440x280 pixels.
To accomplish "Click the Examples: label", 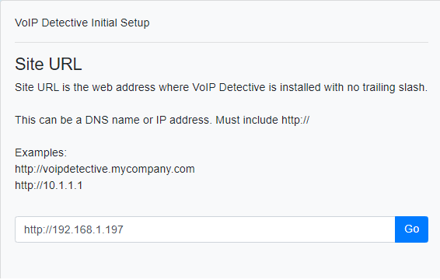I will pos(40,152).
